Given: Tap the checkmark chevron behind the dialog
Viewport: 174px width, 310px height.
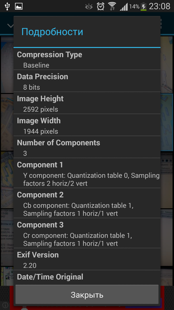Looking at the screenshot, I should point(10,26).
